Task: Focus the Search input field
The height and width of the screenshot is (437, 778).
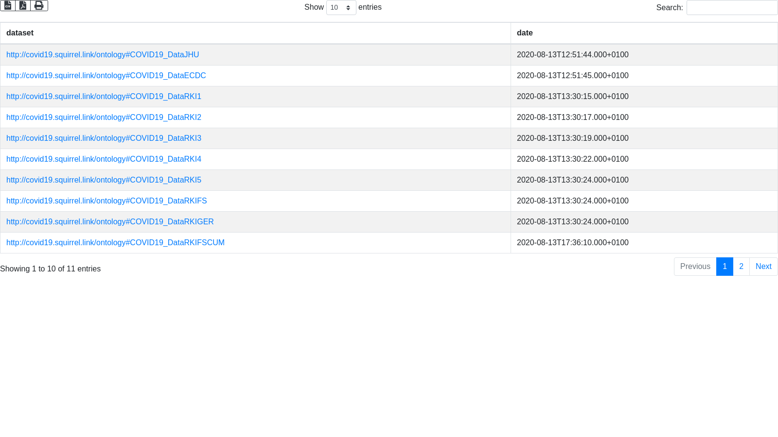Action: coord(731,8)
